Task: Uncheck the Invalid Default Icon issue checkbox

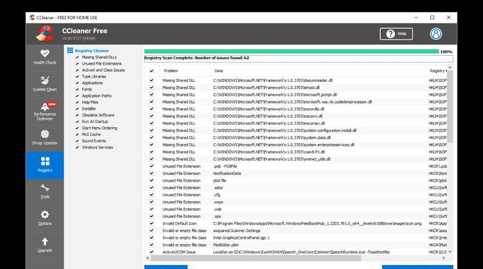Action: pos(152,223)
